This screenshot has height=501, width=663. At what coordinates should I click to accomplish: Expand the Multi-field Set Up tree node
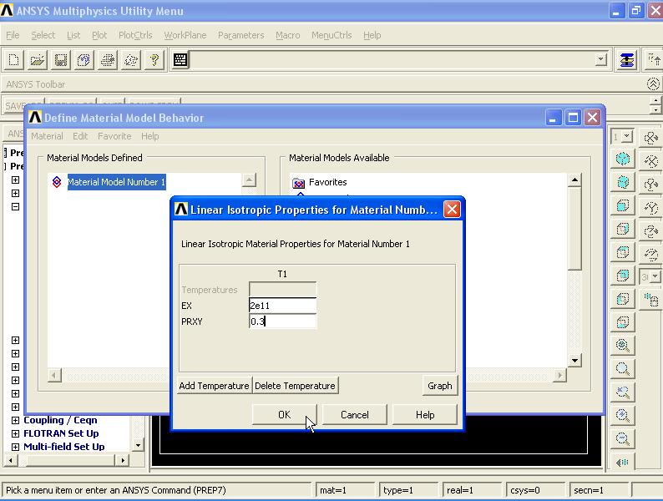pos(15,447)
